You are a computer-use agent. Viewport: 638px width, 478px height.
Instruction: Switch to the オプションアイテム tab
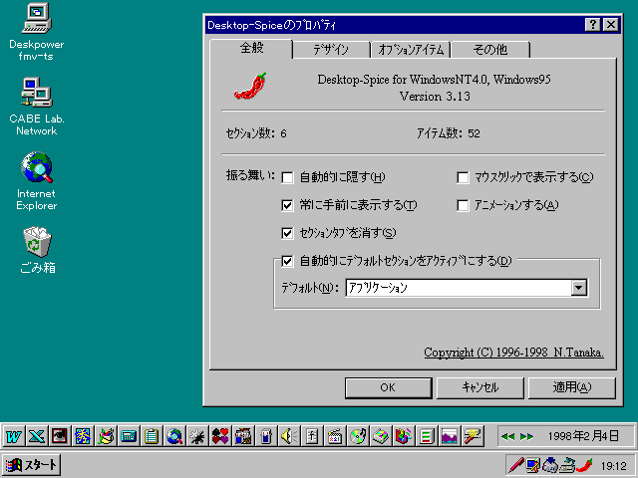(x=411, y=50)
